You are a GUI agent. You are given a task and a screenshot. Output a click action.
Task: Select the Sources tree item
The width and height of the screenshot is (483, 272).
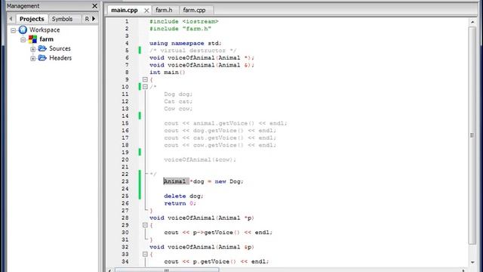pyautogui.click(x=60, y=48)
